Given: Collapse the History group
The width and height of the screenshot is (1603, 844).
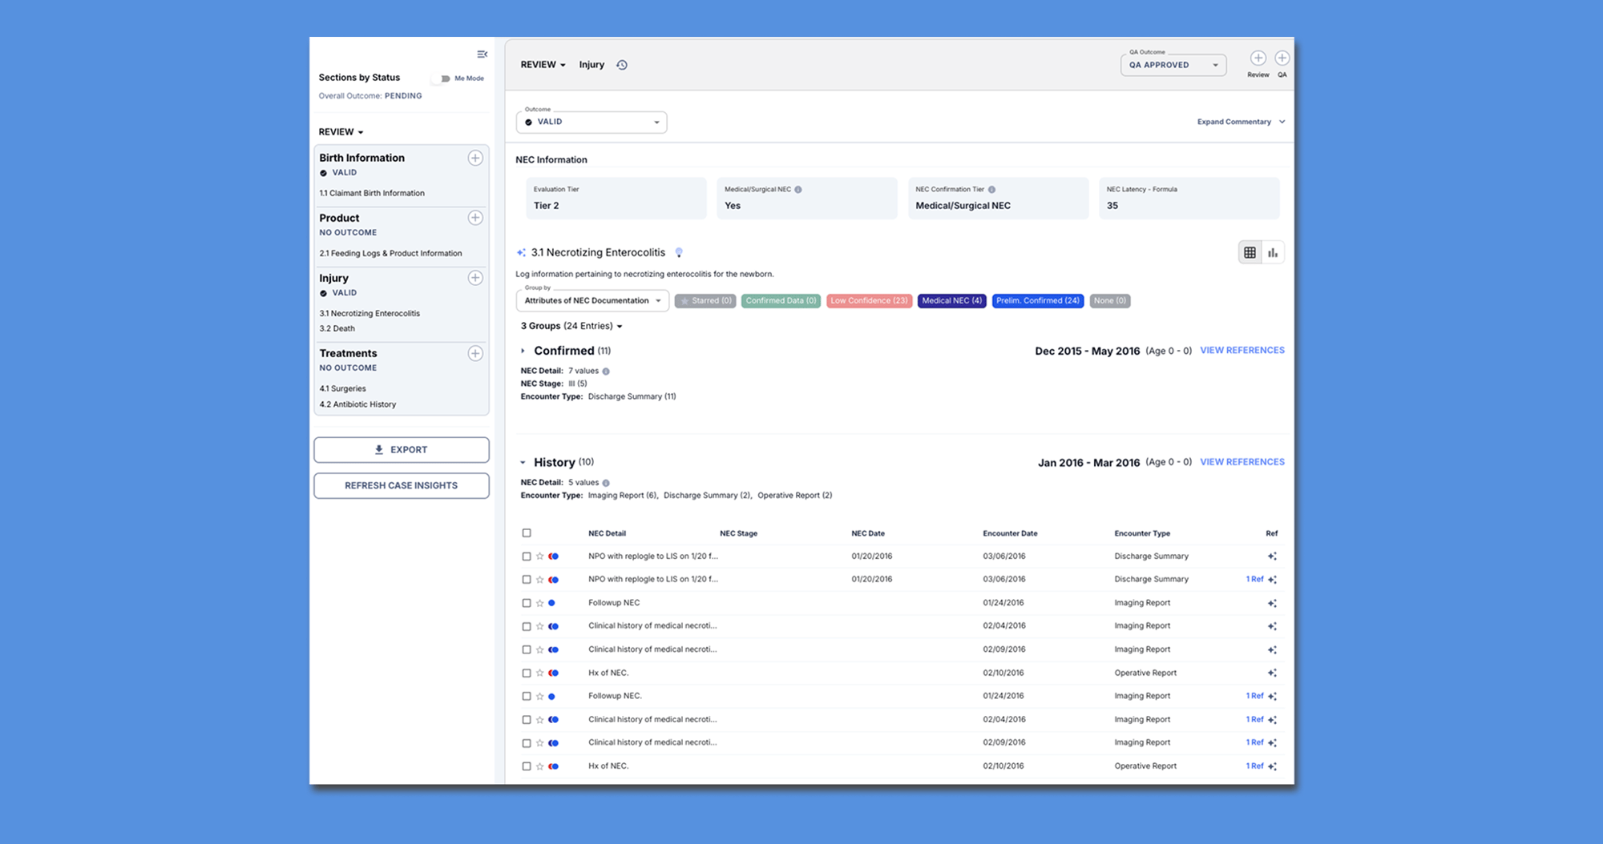Looking at the screenshot, I should click(x=523, y=462).
